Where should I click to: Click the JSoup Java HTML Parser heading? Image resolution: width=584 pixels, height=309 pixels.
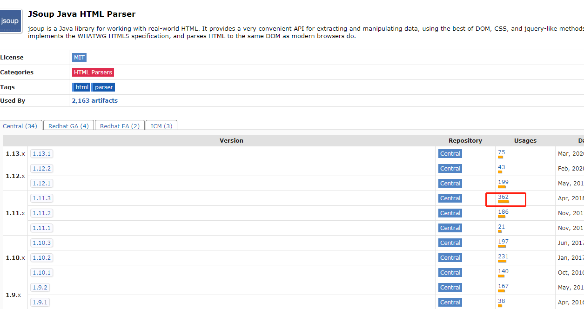[81, 14]
